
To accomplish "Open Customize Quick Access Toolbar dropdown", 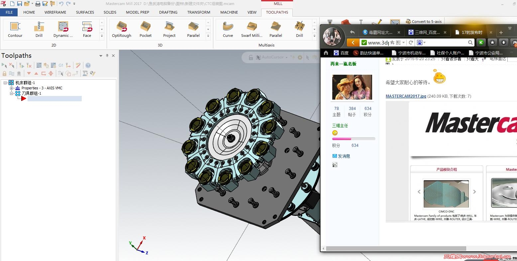I will [74, 4].
